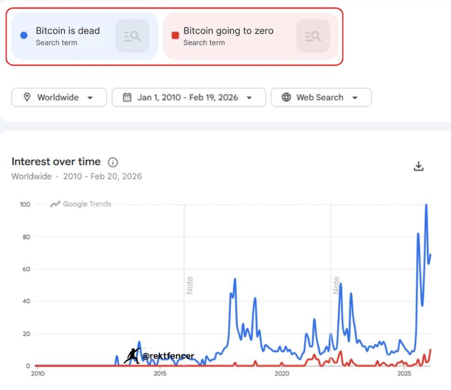Select the Bitcoin going to zero search term chip
This screenshot has height=390, width=451.
tap(229, 36)
